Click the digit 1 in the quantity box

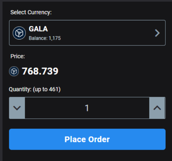coord(87,108)
